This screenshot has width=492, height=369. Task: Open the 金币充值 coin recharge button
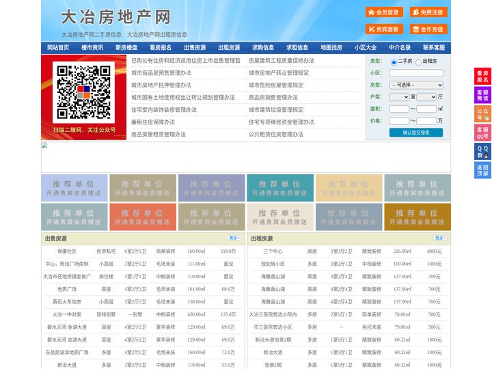coord(428,29)
